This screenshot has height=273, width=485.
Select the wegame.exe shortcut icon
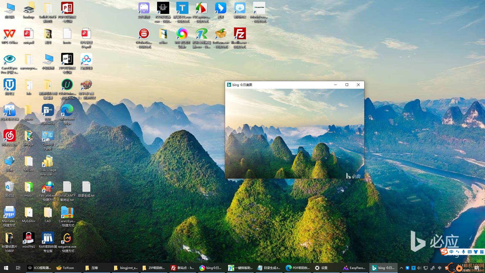pos(67,242)
